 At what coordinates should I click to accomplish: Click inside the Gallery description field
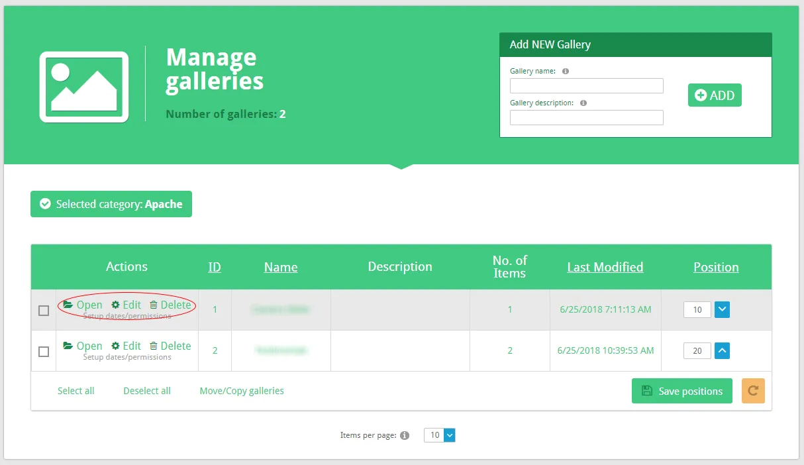[586, 117]
